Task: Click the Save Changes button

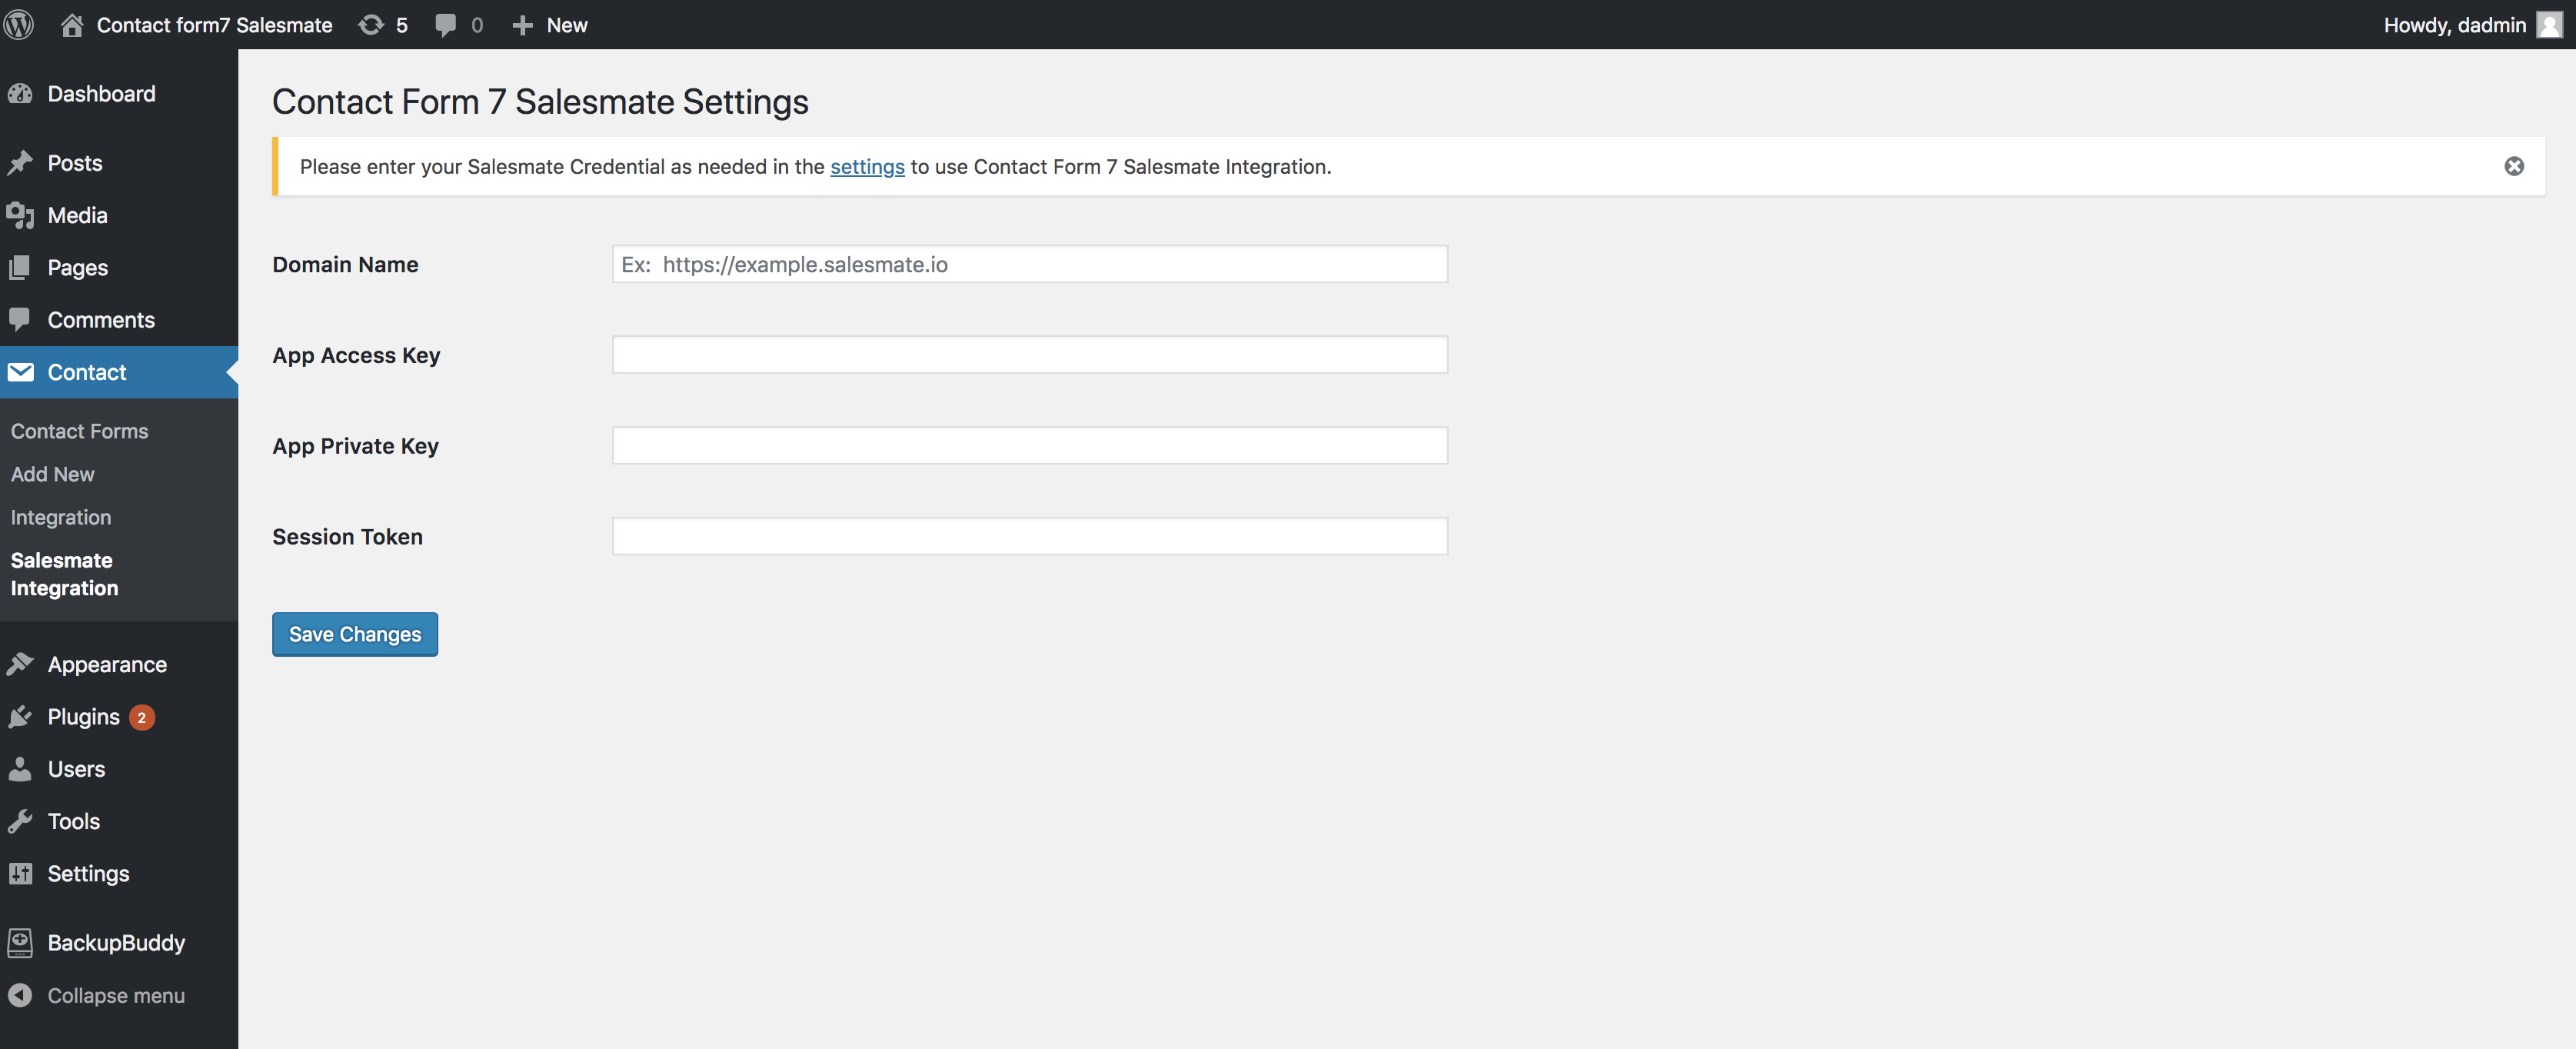Action: point(355,634)
